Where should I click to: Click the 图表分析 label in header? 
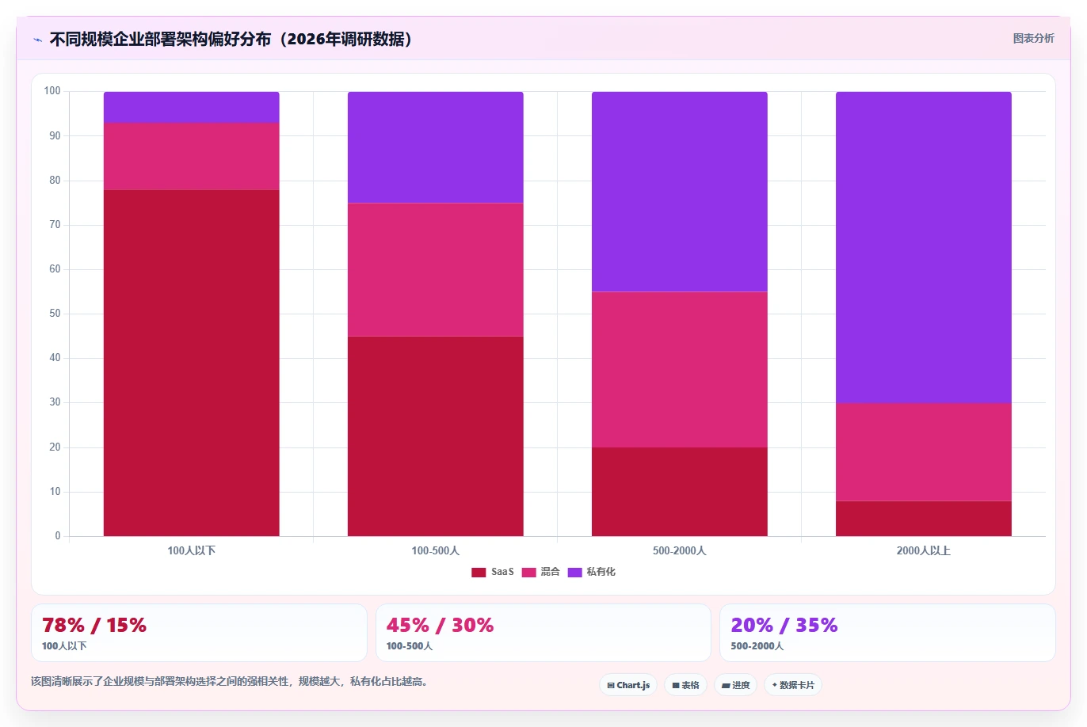tap(1033, 38)
